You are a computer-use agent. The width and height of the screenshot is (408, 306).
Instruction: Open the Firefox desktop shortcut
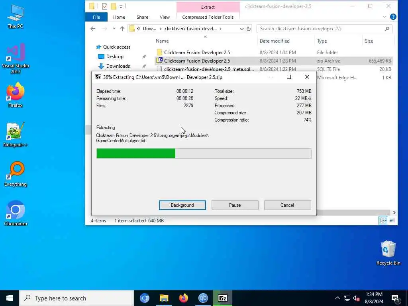pyautogui.click(x=16, y=95)
